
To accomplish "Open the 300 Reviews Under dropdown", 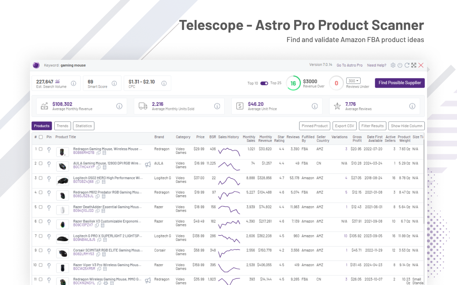I will pyautogui.click(x=353, y=81).
